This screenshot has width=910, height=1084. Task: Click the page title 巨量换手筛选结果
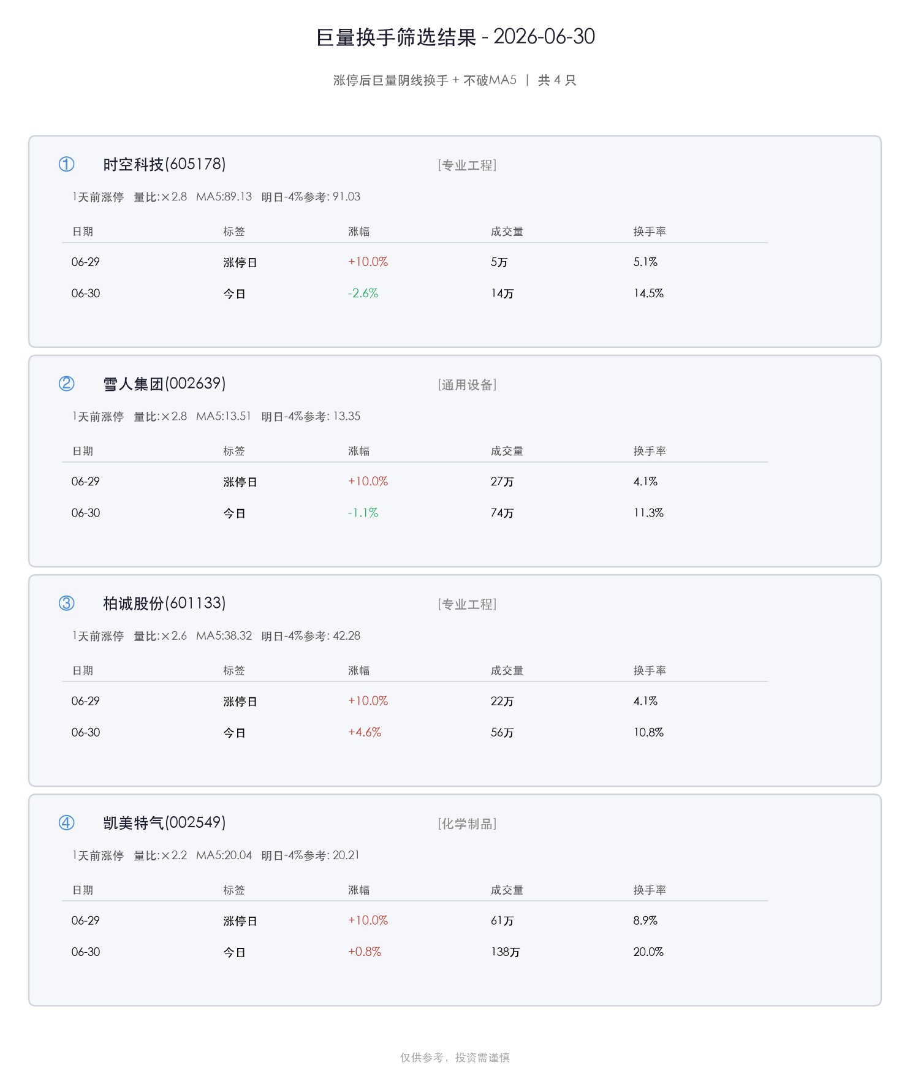(x=396, y=37)
